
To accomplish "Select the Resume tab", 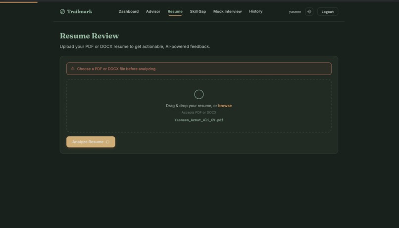I will point(175,11).
